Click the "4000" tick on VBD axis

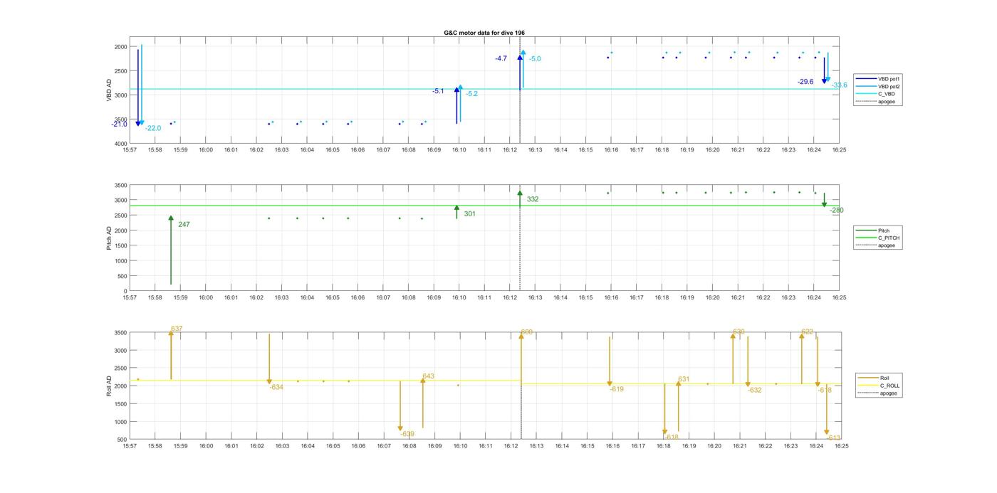point(120,144)
